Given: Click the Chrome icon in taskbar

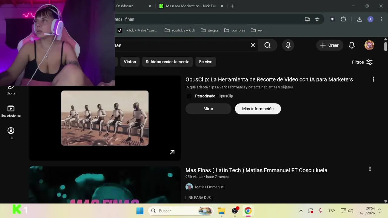Looking at the screenshot, I should pos(248,211).
